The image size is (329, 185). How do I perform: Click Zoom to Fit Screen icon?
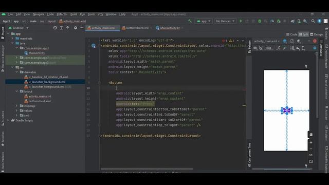310,161
